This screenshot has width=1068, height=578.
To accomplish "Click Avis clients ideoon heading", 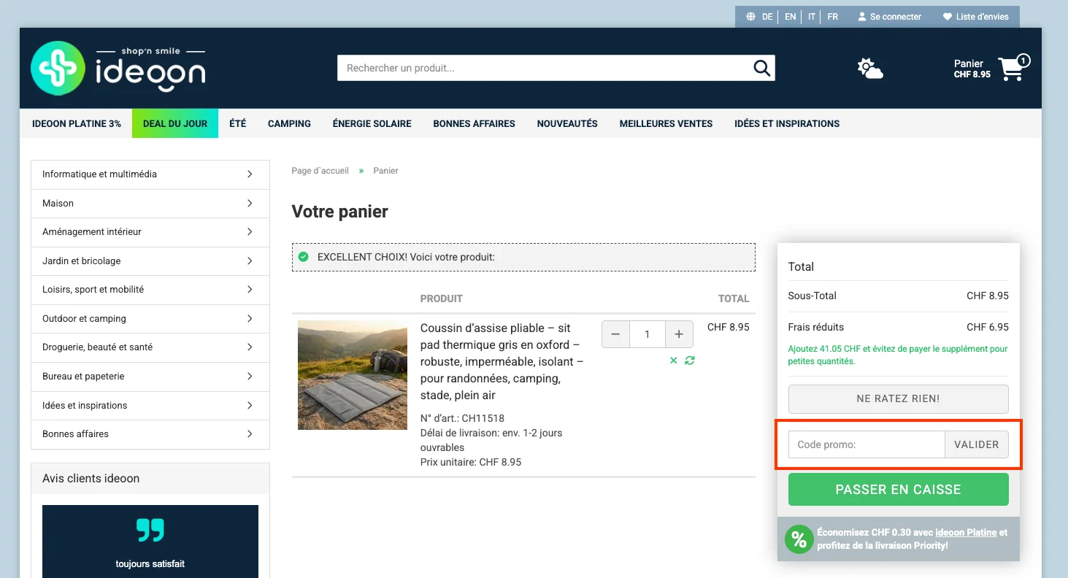I will coord(91,479).
